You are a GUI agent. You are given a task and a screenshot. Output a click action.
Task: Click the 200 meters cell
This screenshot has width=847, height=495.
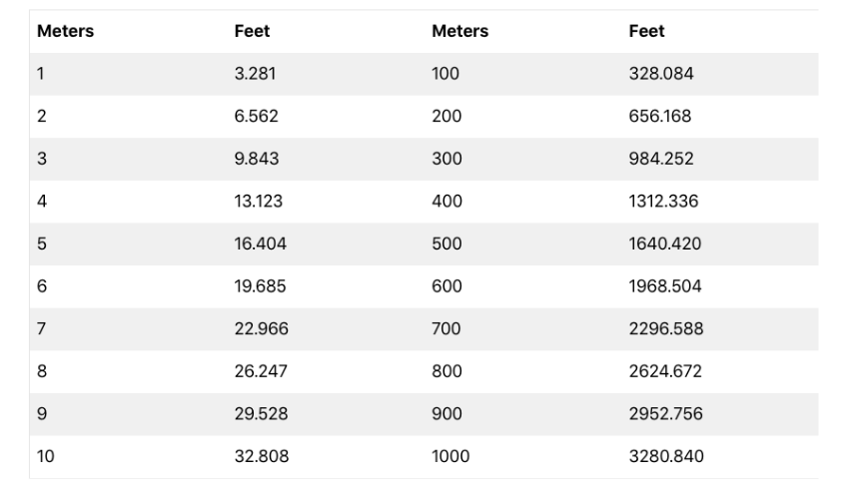pos(446,117)
